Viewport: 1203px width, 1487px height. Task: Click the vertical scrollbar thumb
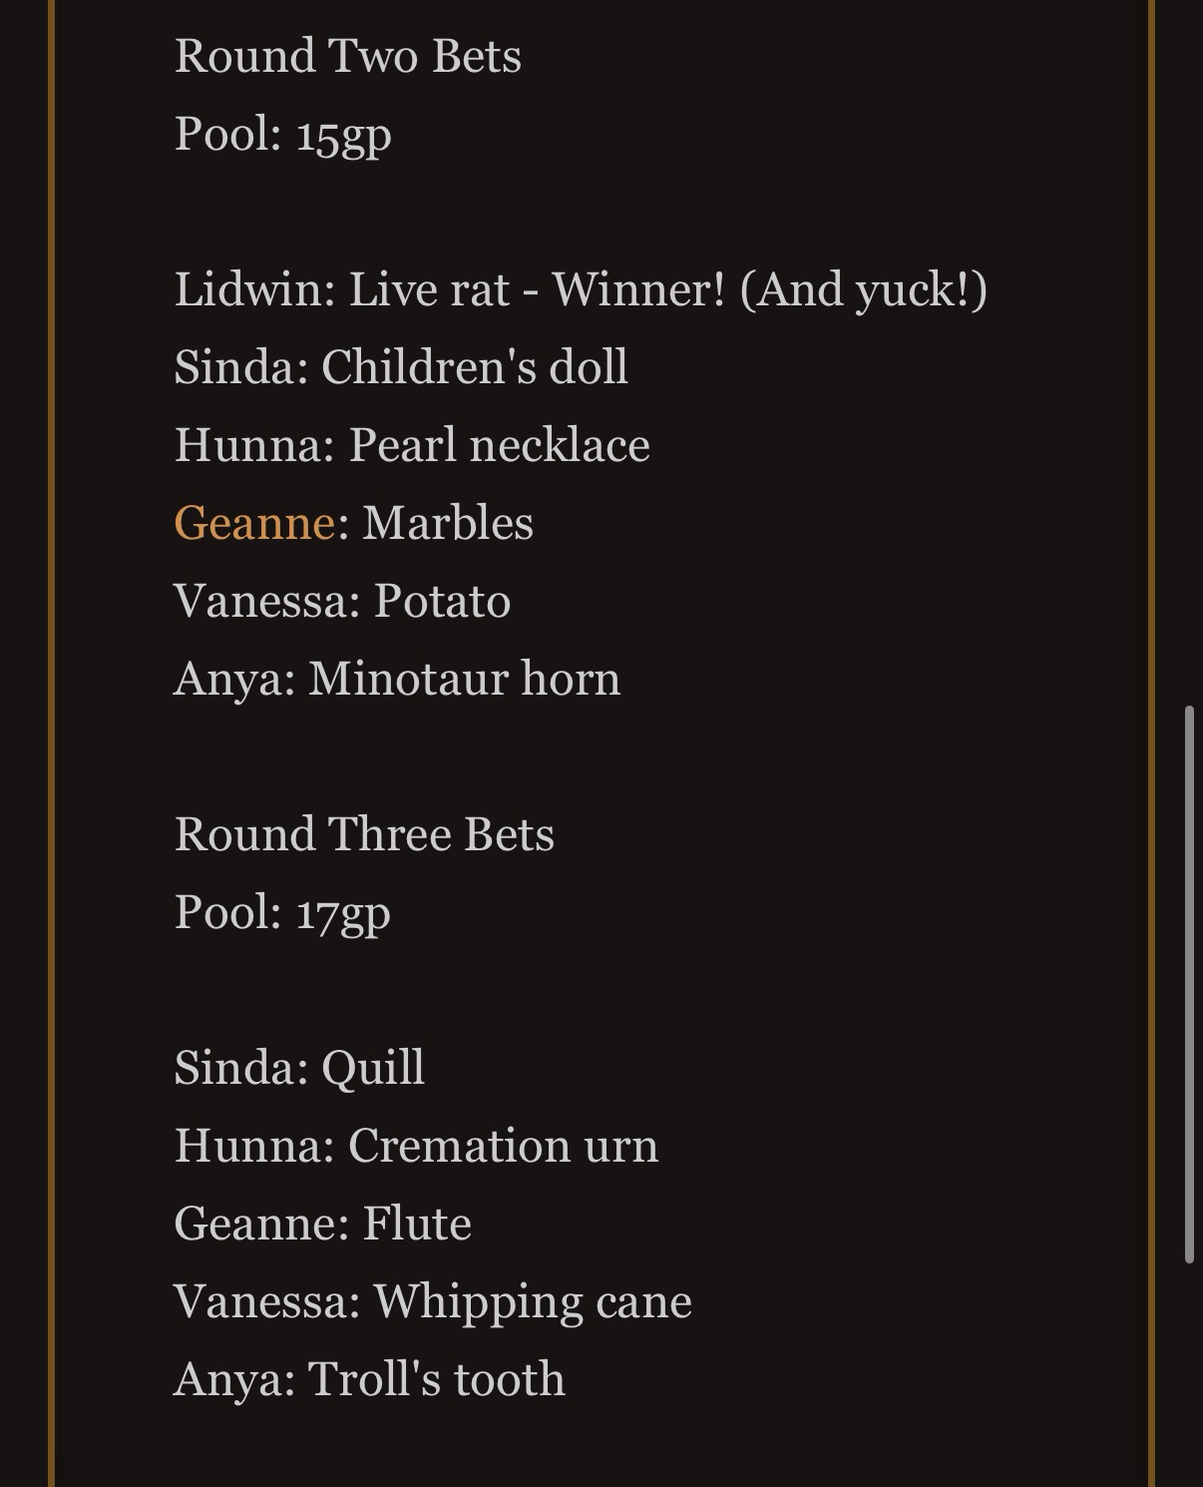[1188, 984]
